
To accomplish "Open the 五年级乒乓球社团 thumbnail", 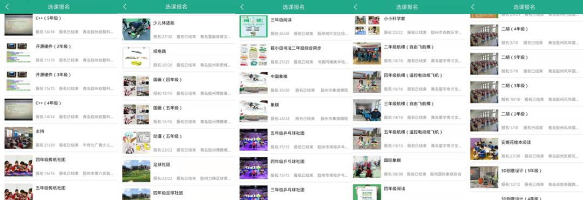I will [x=254, y=140].
